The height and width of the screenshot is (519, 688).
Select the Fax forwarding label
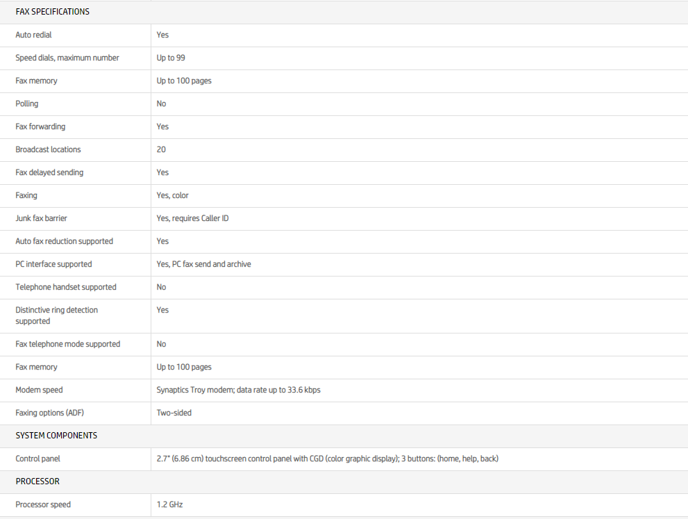click(x=40, y=126)
